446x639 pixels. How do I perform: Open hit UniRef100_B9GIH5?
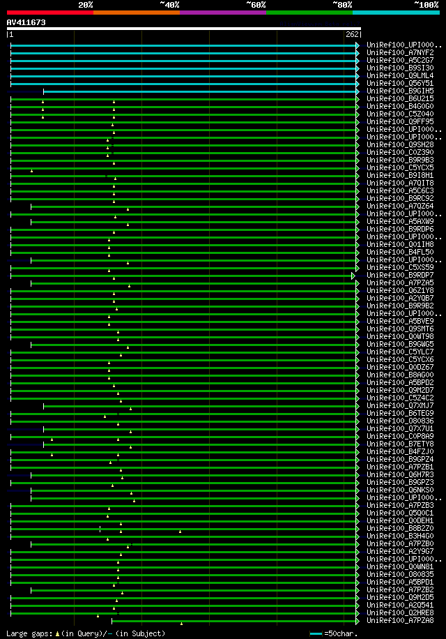(400, 91)
